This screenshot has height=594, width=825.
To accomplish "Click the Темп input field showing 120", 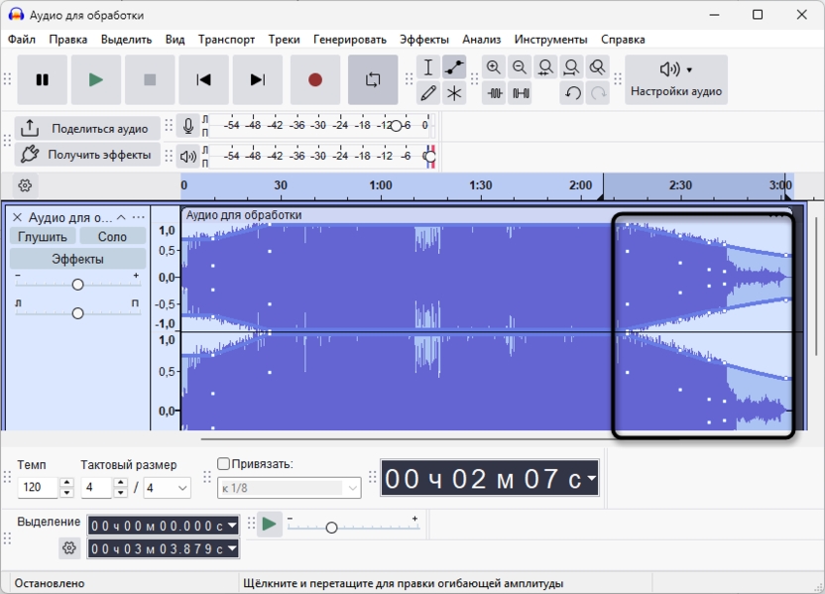I will point(38,488).
